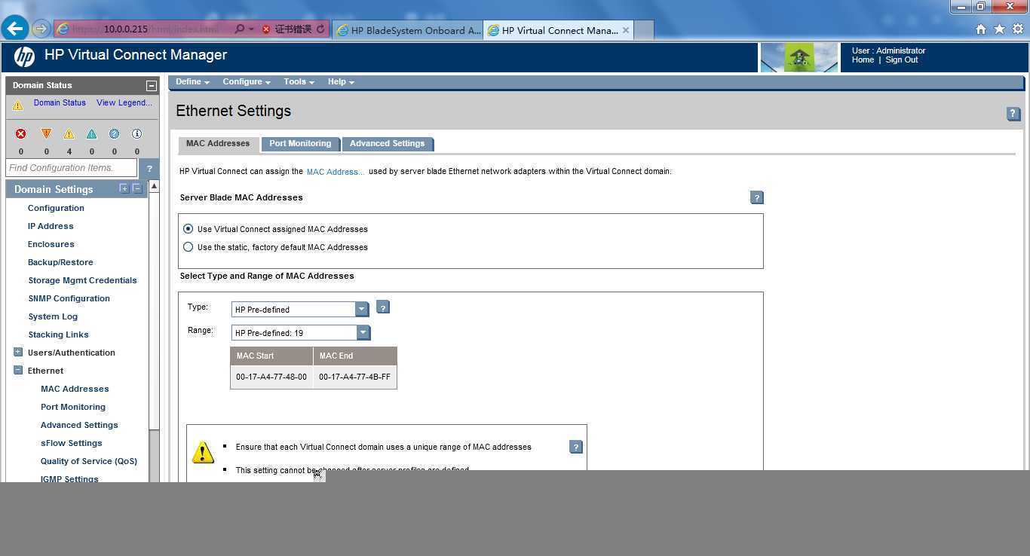Open IP Address in Domain Settings

point(51,226)
